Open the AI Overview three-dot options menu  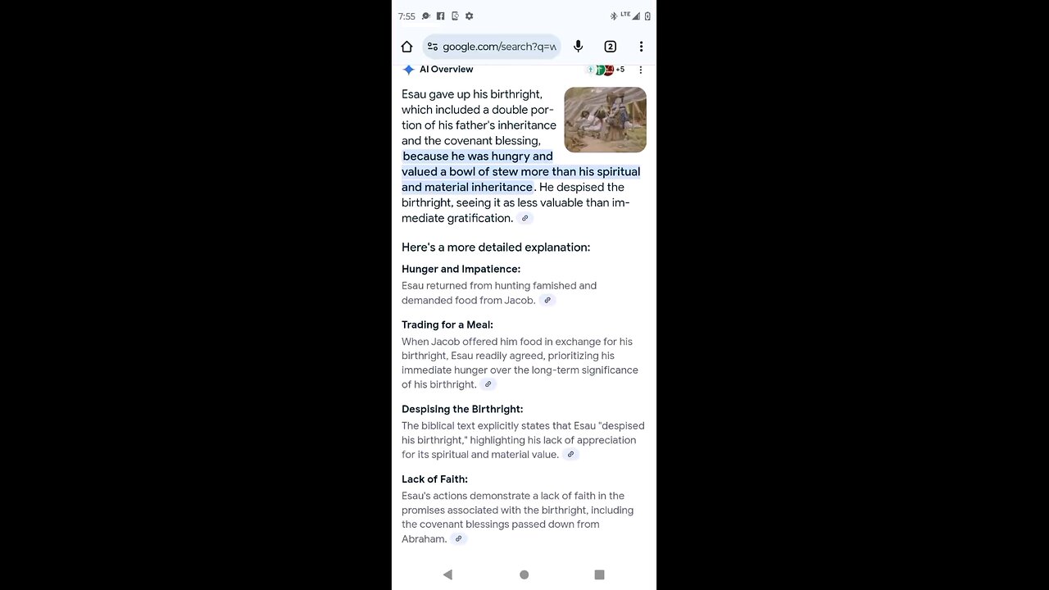pos(641,70)
